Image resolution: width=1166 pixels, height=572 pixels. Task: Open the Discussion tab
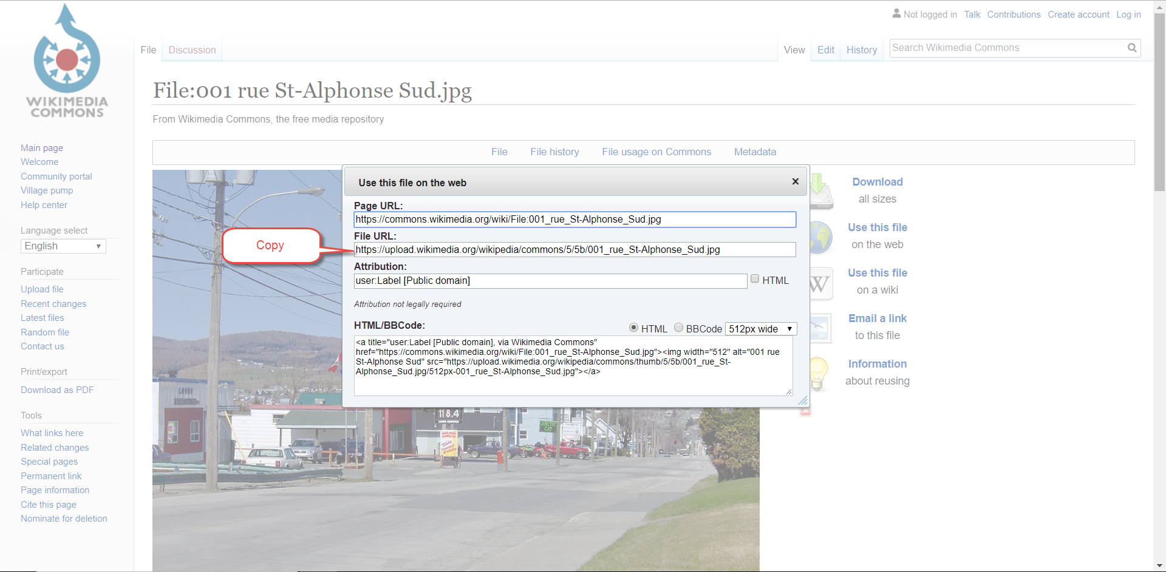click(x=192, y=50)
